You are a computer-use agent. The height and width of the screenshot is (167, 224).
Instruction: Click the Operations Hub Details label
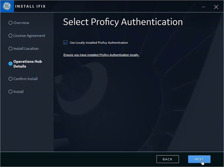(x=28, y=64)
